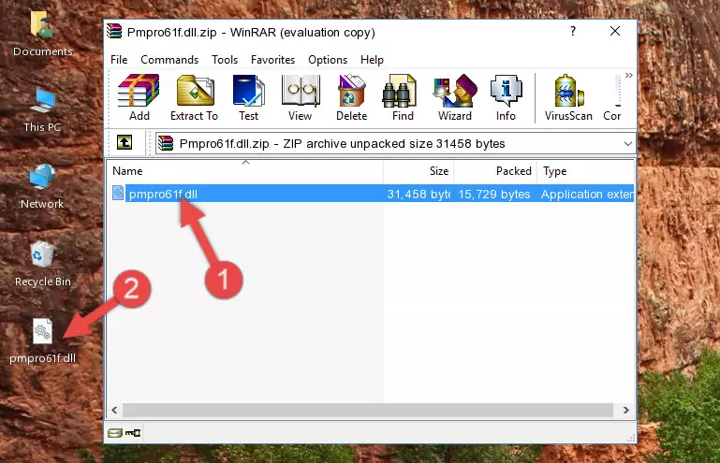Select pmpro61f.dll file on the desktop
The width and height of the screenshot is (720, 463).
pyautogui.click(x=43, y=341)
